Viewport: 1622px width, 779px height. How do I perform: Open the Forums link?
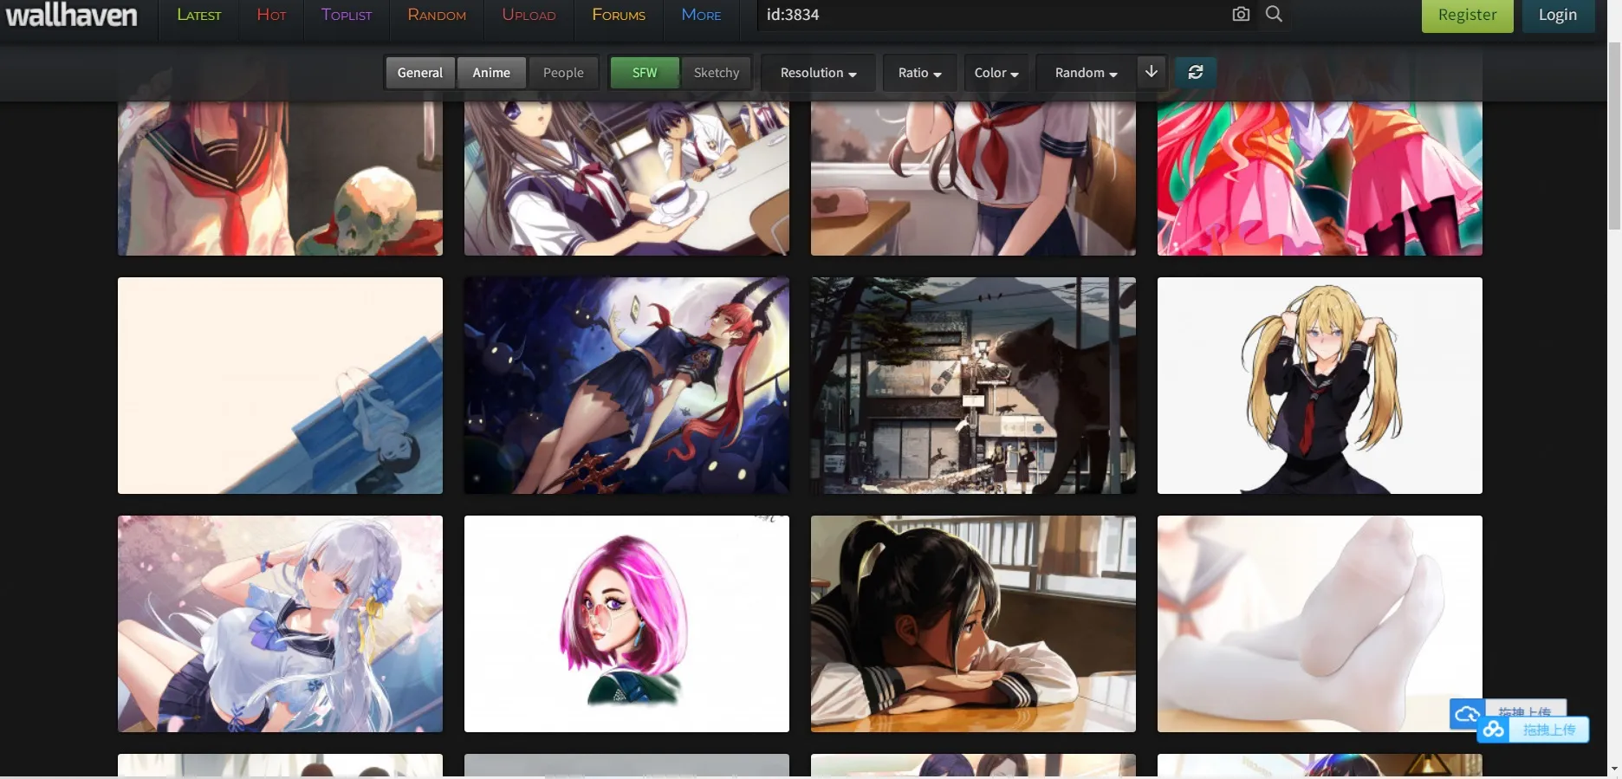pyautogui.click(x=619, y=15)
